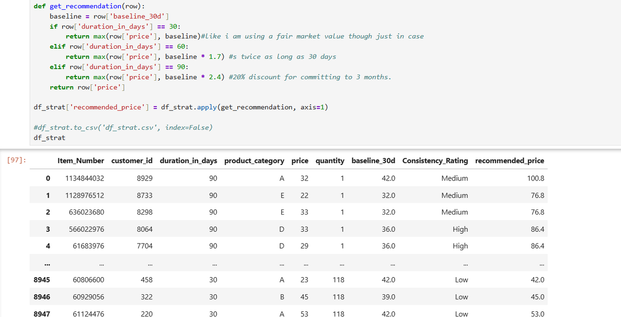Click row index 8945 label
The height and width of the screenshot is (317, 621).
tap(42, 280)
